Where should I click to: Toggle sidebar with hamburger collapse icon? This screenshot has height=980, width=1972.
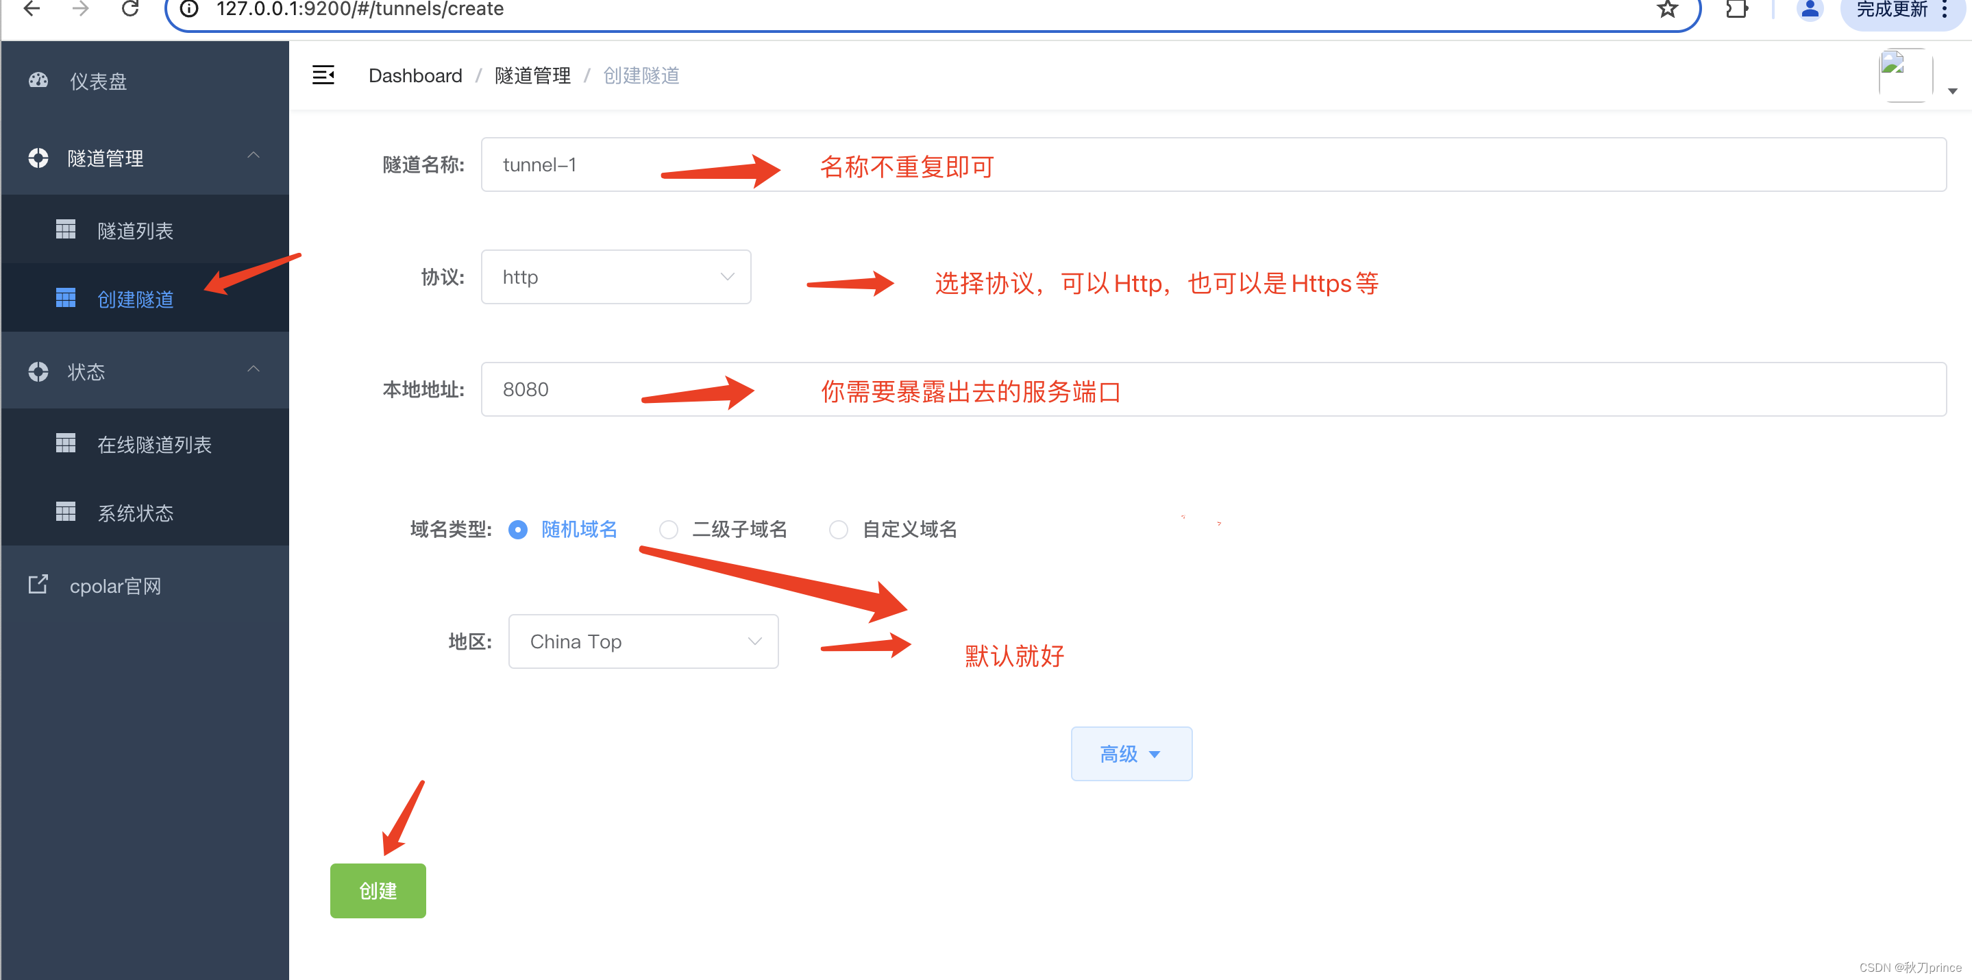point(323,75)
